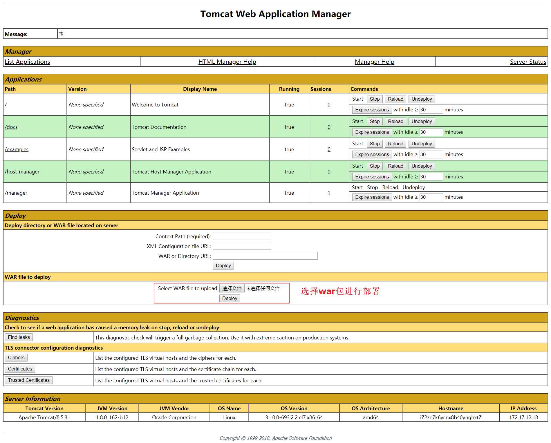The image size is (551, 443).
Task: Expire sessions for /examples application
Action: click(x=372, y=154)
